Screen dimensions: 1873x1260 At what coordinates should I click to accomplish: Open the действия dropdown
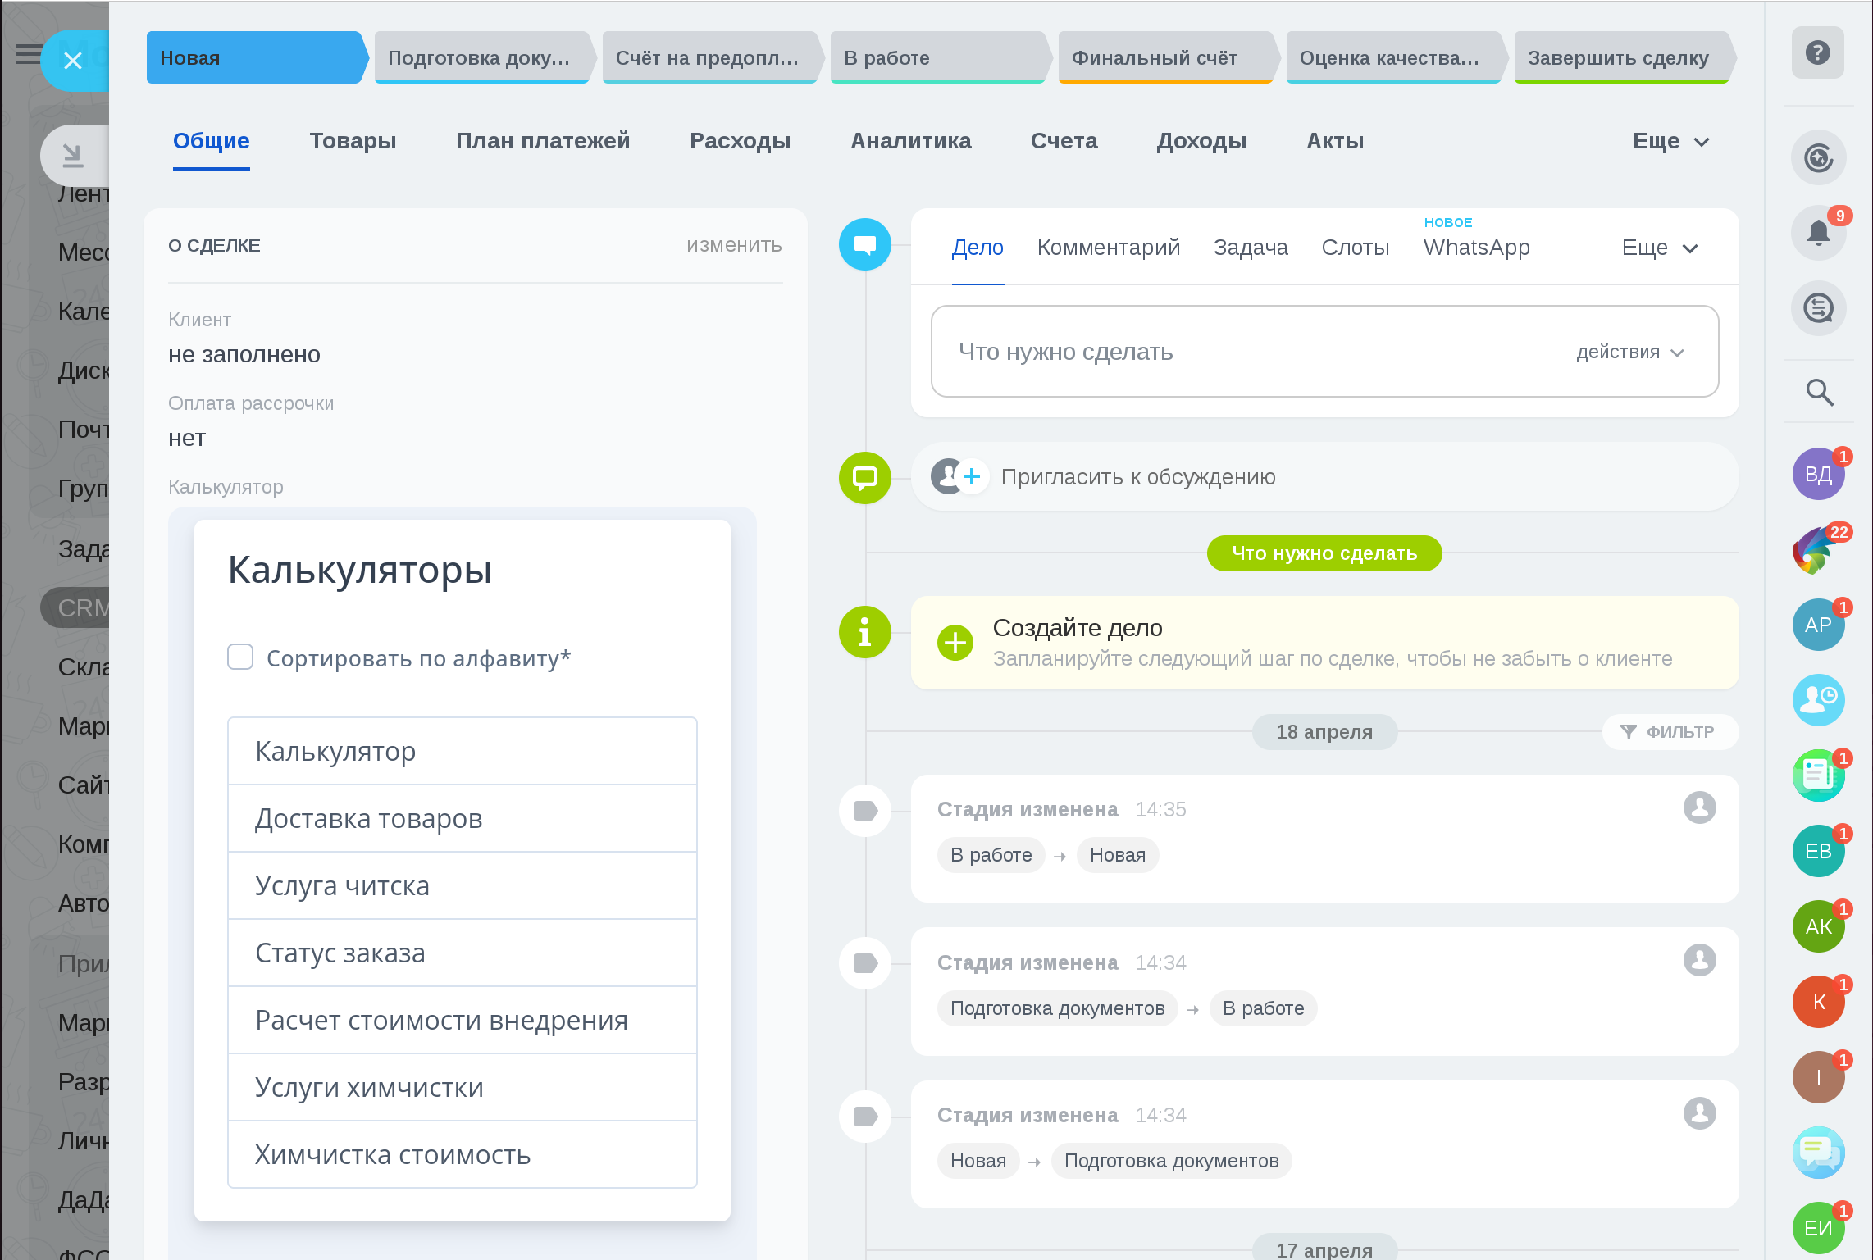click(1629, 353)
